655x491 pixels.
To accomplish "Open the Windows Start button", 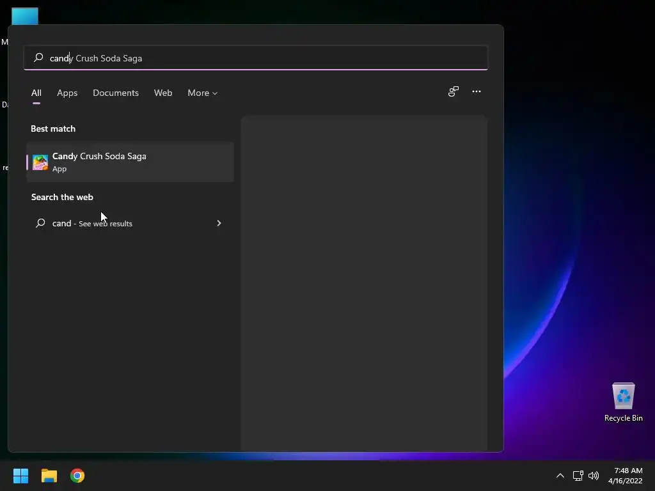I will click(x=20, y=476).
